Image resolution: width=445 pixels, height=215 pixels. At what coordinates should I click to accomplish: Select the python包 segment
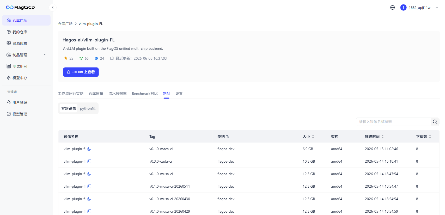pos(88,108)
